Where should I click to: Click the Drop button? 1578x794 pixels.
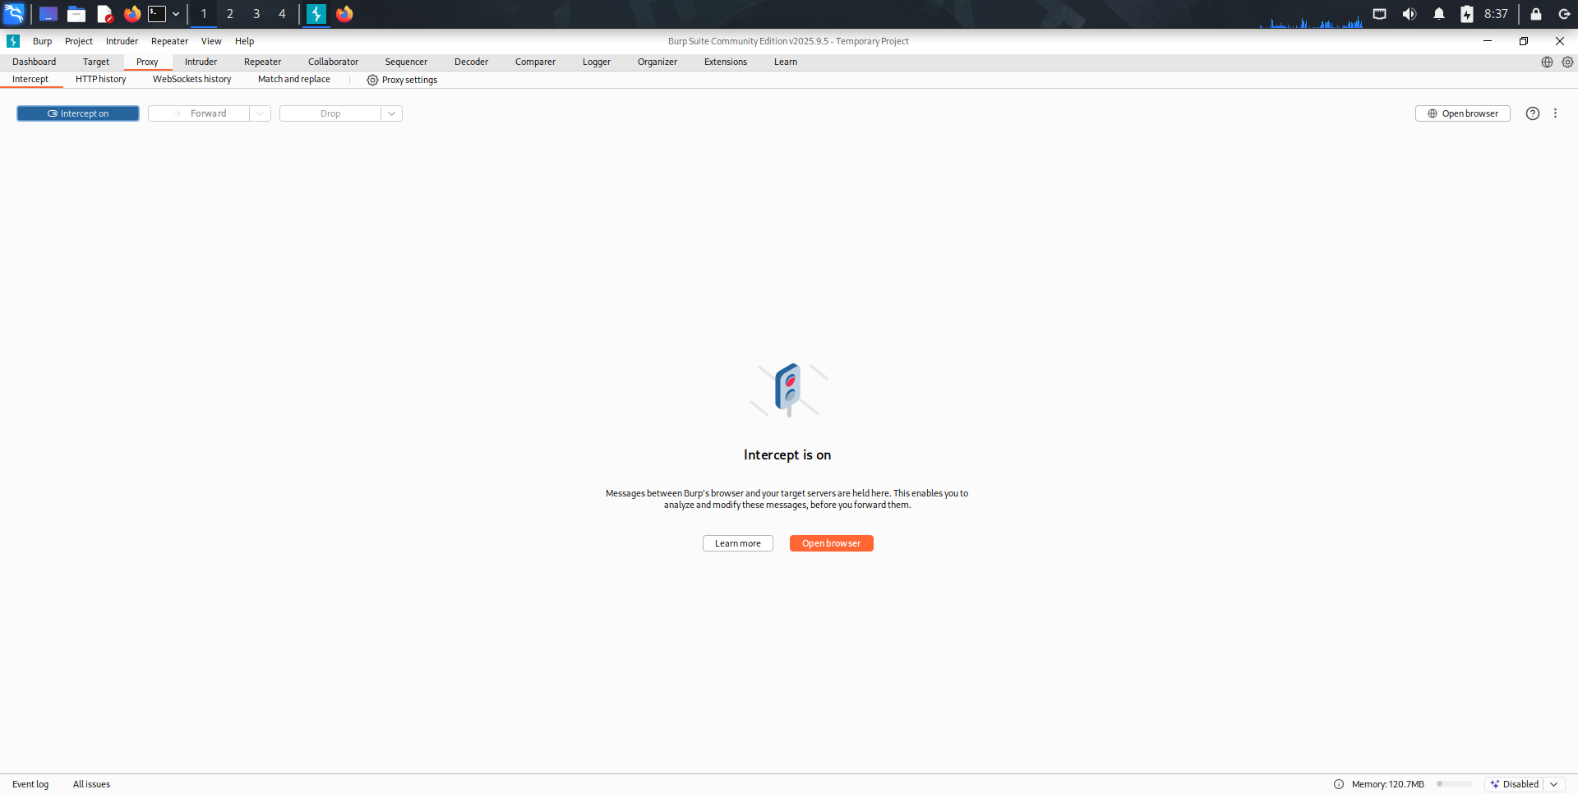[330, 113]
